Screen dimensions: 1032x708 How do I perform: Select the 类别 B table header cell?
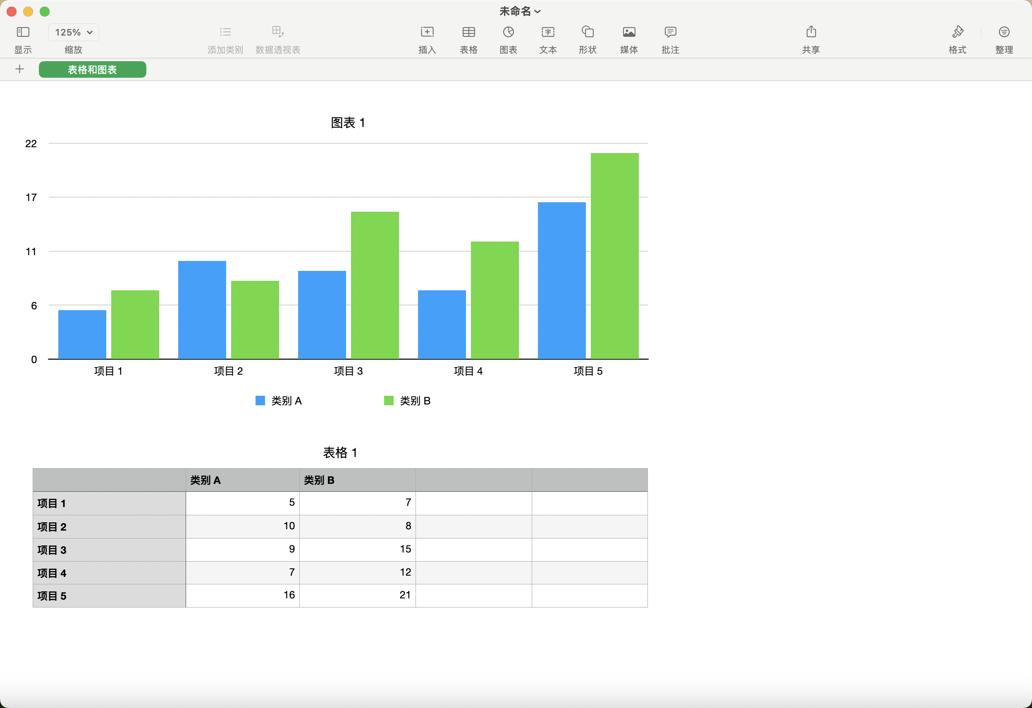tap(358, 480)
